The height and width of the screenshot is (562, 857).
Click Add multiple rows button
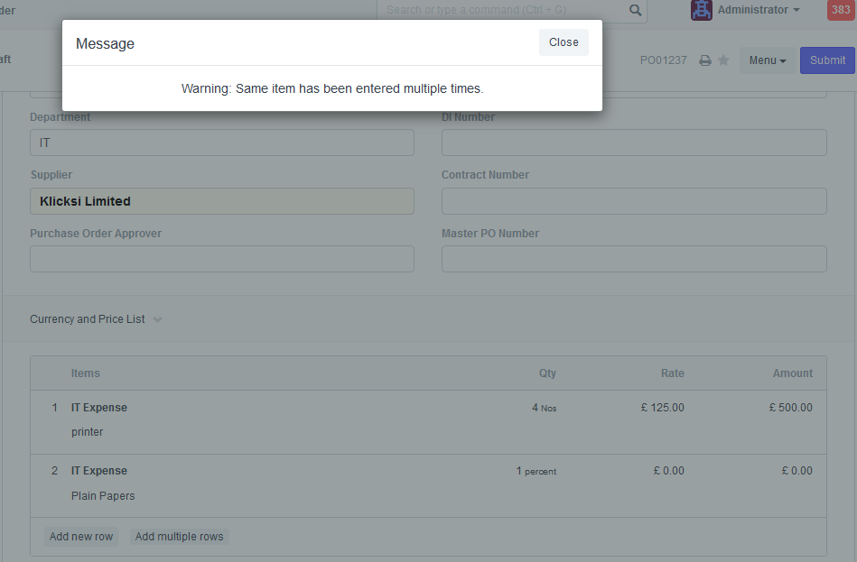[180, 537]
